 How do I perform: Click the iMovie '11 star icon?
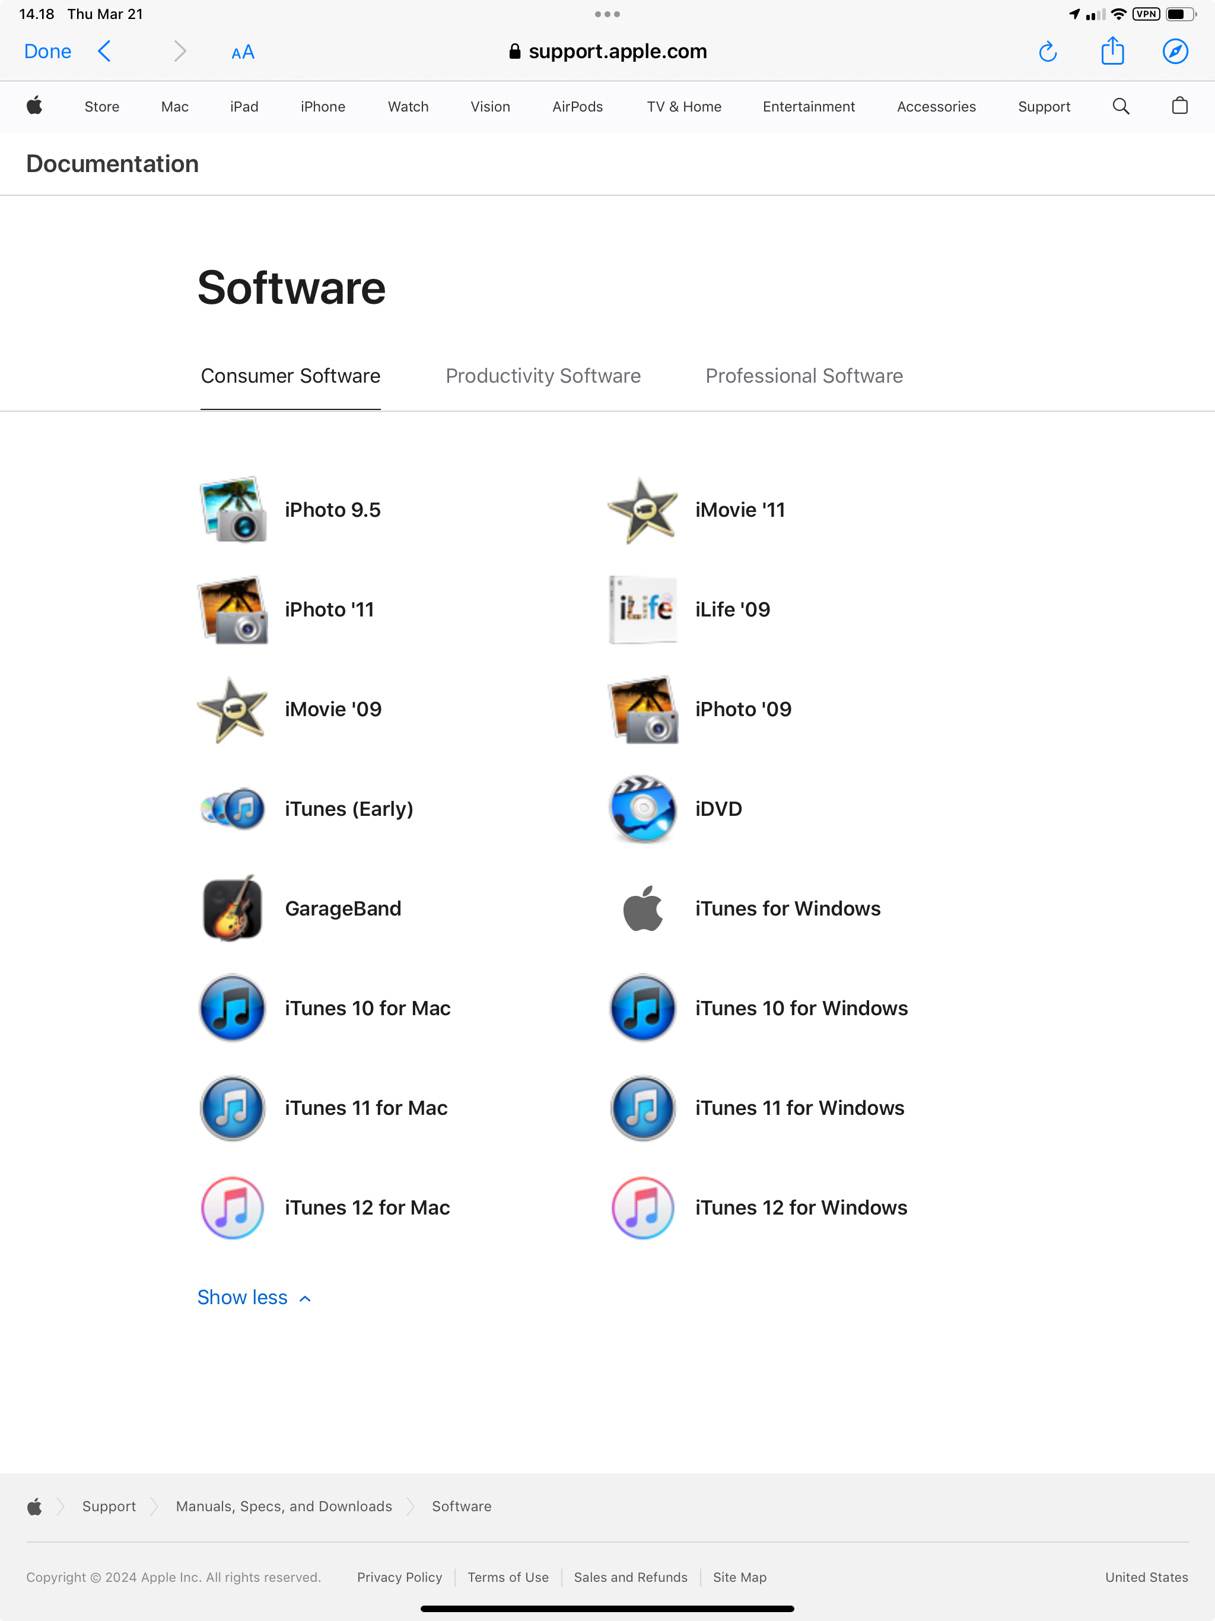(x=643, y=510)
